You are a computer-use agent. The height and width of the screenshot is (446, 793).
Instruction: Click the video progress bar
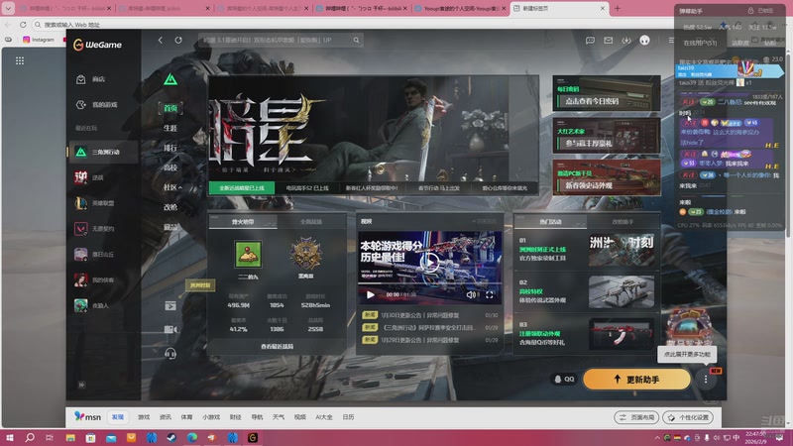(x=430, y=283)
